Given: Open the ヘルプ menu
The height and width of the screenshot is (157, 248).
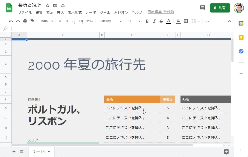Looking at the screenshot, I should pyautogui.click(x=137, y=12).
